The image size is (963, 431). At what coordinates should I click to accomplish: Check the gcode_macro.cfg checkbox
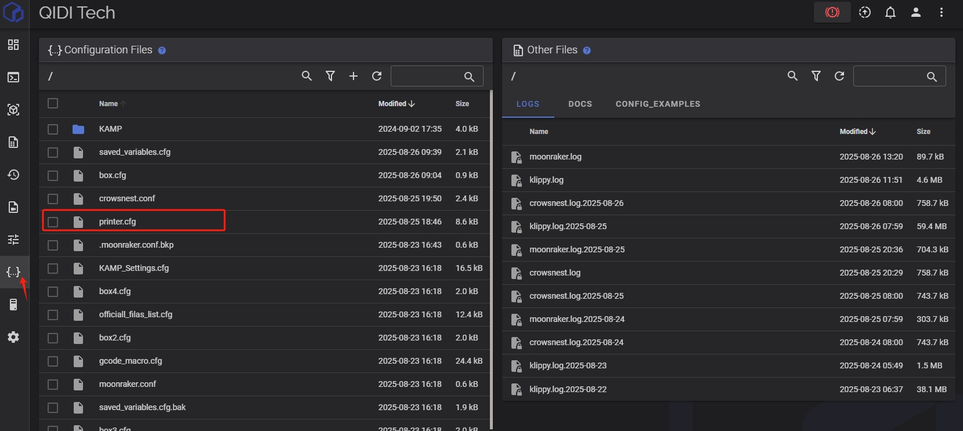pyautogui.click(x=53, y=361)
